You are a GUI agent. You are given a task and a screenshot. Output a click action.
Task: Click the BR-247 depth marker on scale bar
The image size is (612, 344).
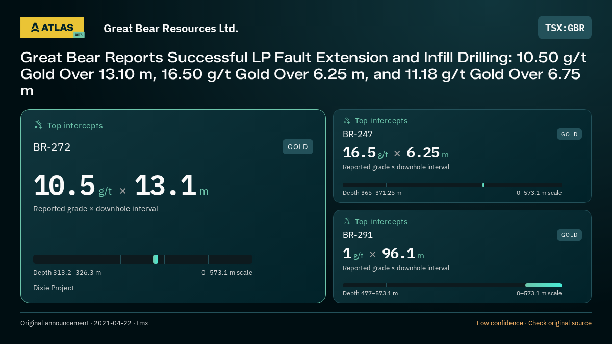click(483, 185)
